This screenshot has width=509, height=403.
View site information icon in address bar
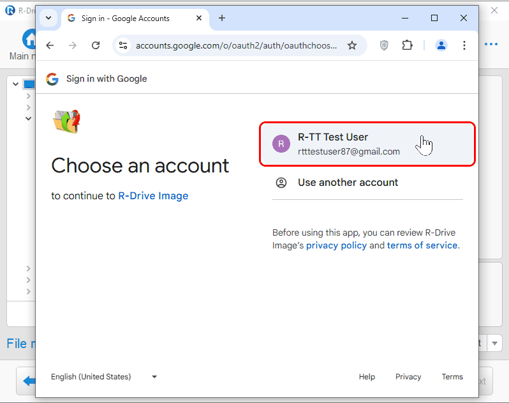(123, 45)
